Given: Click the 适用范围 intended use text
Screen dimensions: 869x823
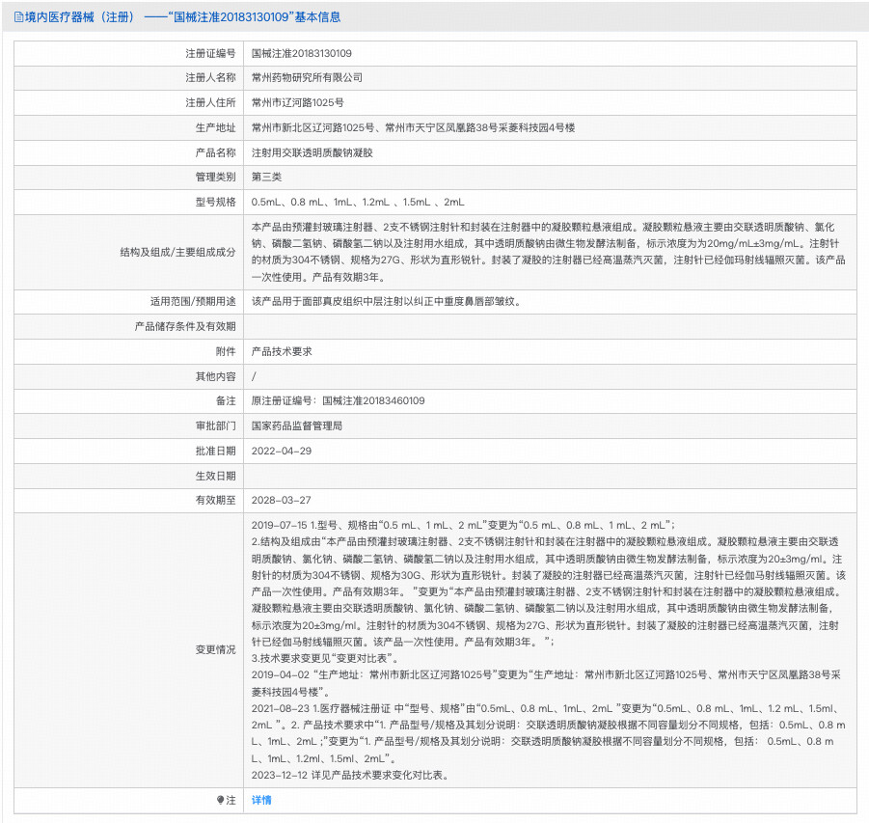Looking at the screenshot, I should (x=386, y=301).
